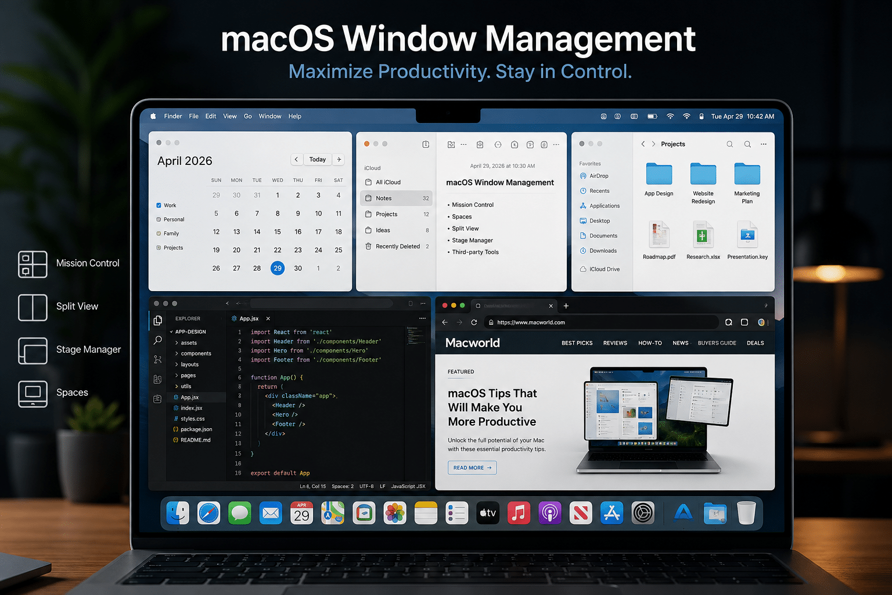Screen dimensions: 892x595
Task: Open BUYERS GUIDE link on Macworld
Action: 717,343
